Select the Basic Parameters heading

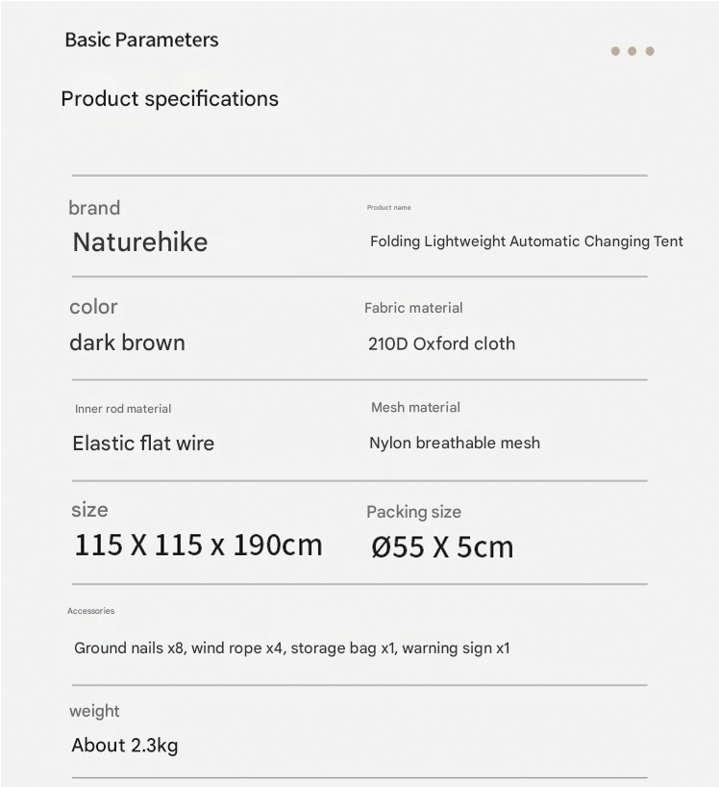point(141,40)
